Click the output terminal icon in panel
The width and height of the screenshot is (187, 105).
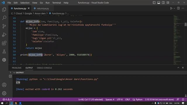coord(11,76)
